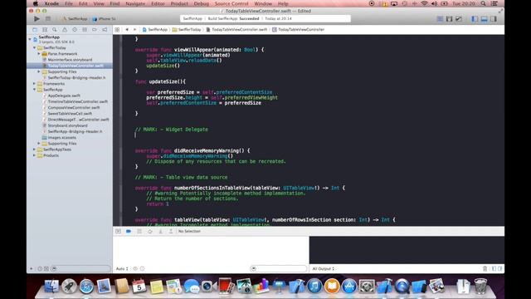
Task: Expand Supporting Files under SwifferToday
Action: point(39,71)
